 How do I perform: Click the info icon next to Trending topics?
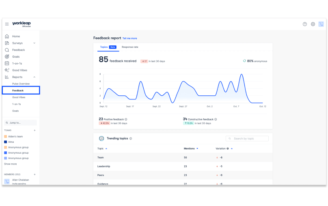131,138
